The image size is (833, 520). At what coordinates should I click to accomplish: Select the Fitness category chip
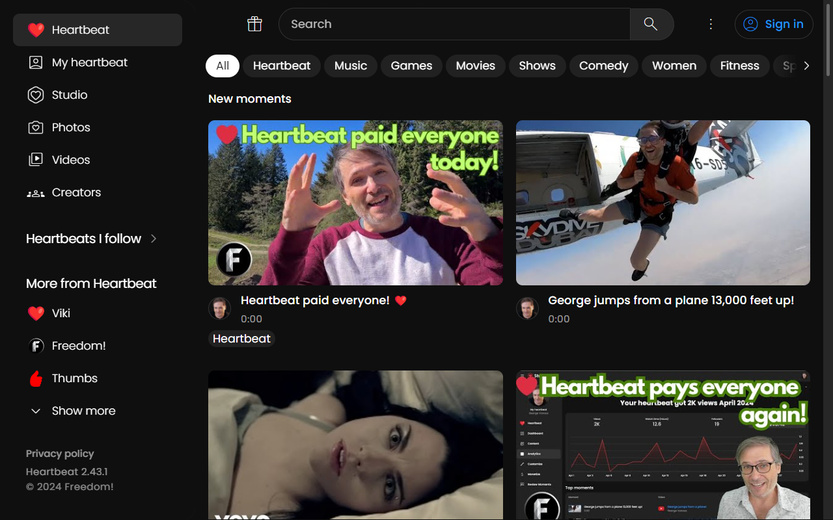point(740,66)
